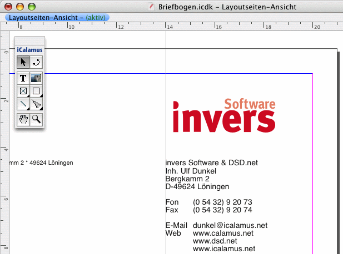
Task: Activate the hand pan tool
Action: (x=23, y=119)
